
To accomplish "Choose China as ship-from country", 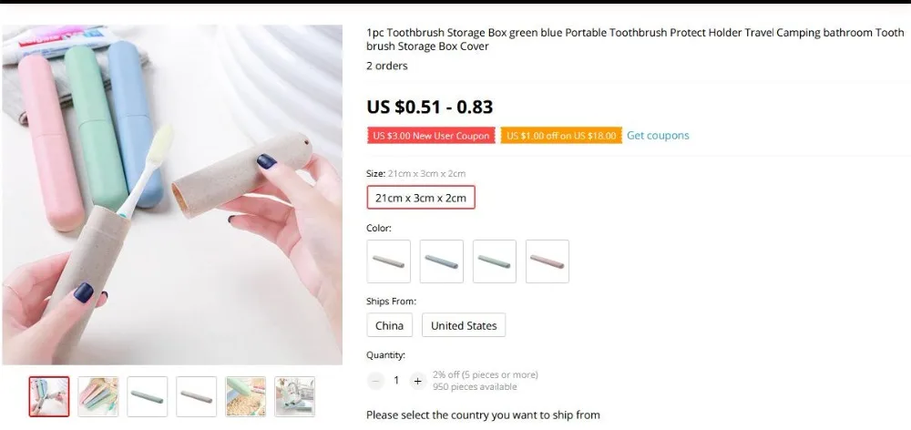I will click(389, 325).
